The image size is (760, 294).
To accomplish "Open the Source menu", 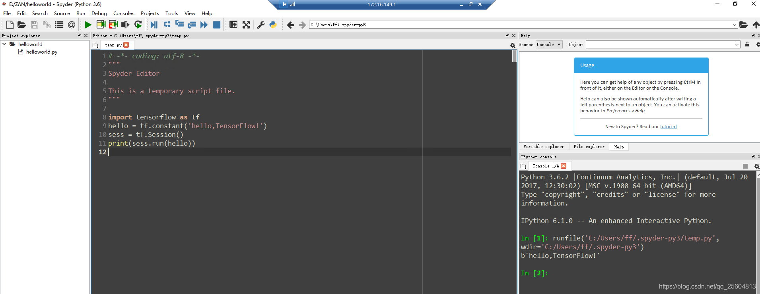I will [62, 13].
